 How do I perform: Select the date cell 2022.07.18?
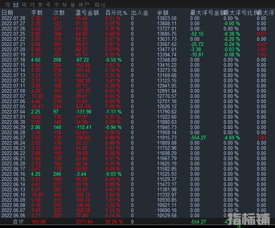click(x=13, y=60)
